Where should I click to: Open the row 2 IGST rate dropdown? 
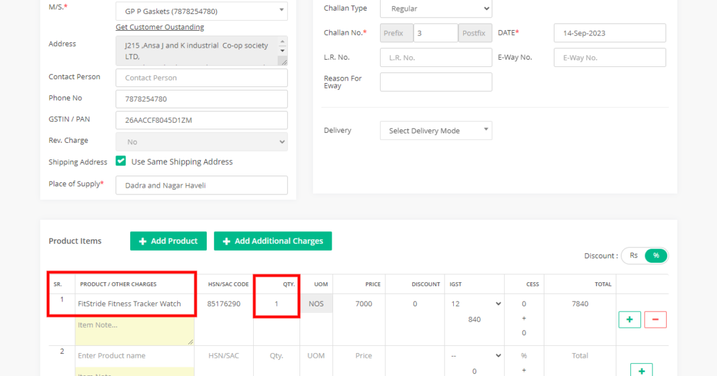click(475, 355)
